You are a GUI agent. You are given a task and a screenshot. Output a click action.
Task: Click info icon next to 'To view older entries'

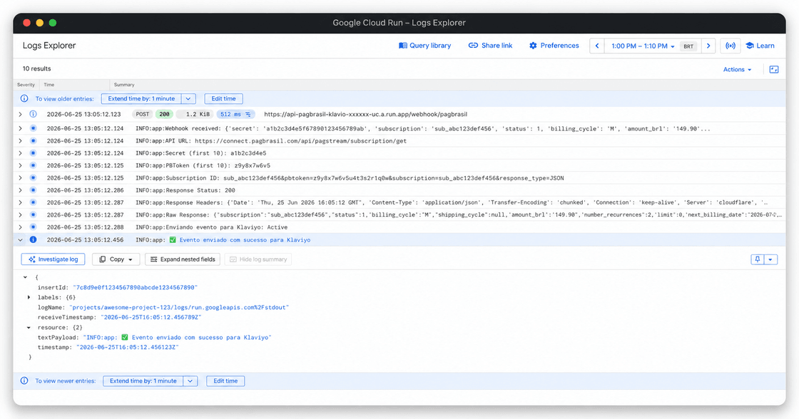pos(24,99)
